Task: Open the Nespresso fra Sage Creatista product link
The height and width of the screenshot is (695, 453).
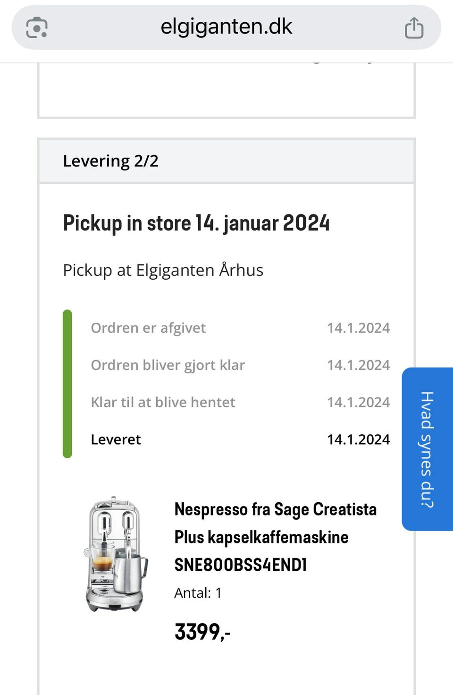Action: pyautogui.click(x=275, y=537)
